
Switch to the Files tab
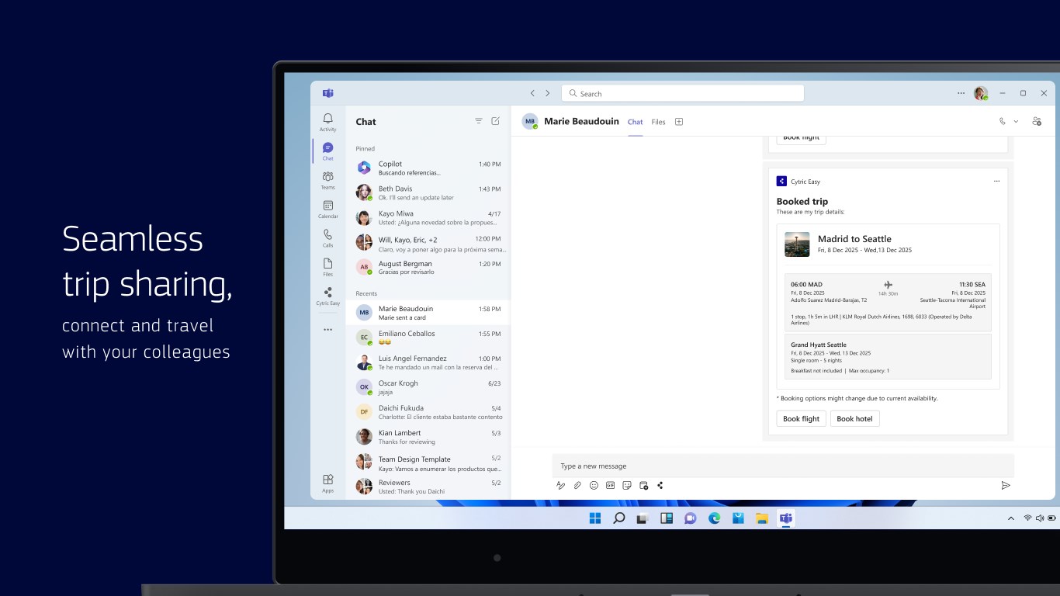658,122
